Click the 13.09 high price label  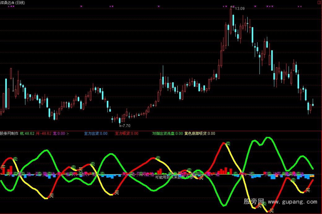tap(240, 9)
